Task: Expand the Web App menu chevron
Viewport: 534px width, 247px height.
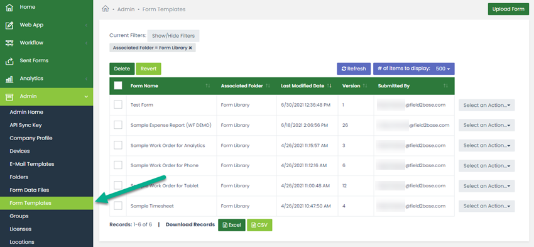Action: (87, 25)
